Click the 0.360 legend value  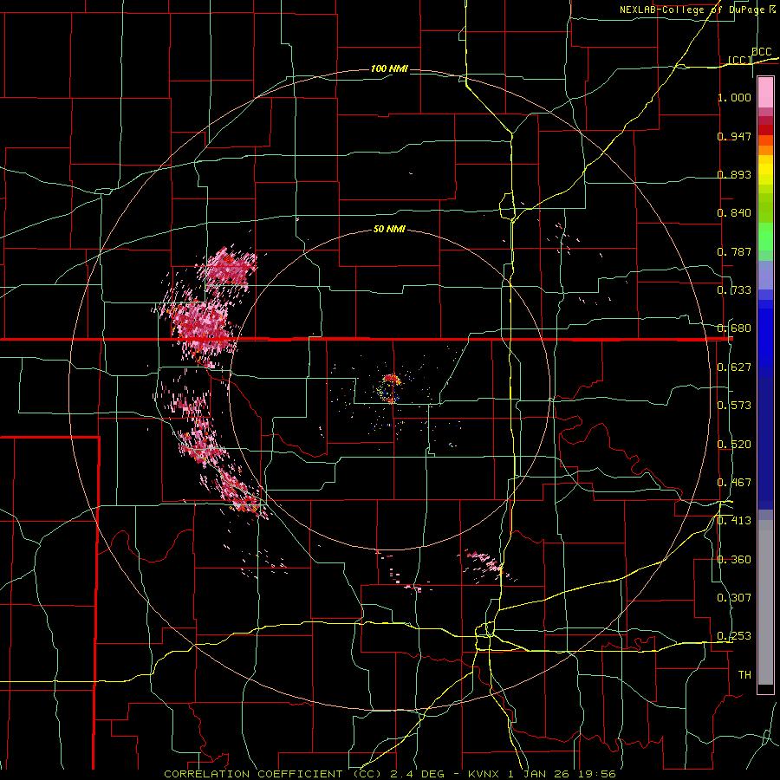[x=734, y=560]
